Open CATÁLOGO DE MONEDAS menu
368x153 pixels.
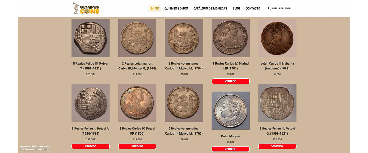pyautogui.click(x=210, y=8)
